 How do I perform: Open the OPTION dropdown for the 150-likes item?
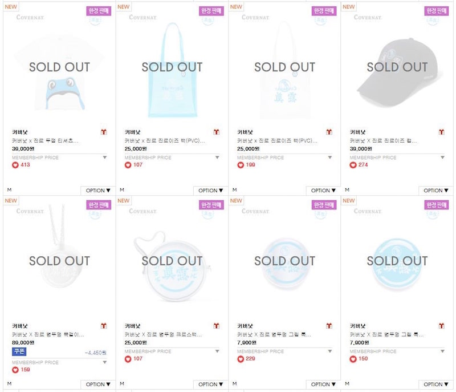click(x=436, y=385)
